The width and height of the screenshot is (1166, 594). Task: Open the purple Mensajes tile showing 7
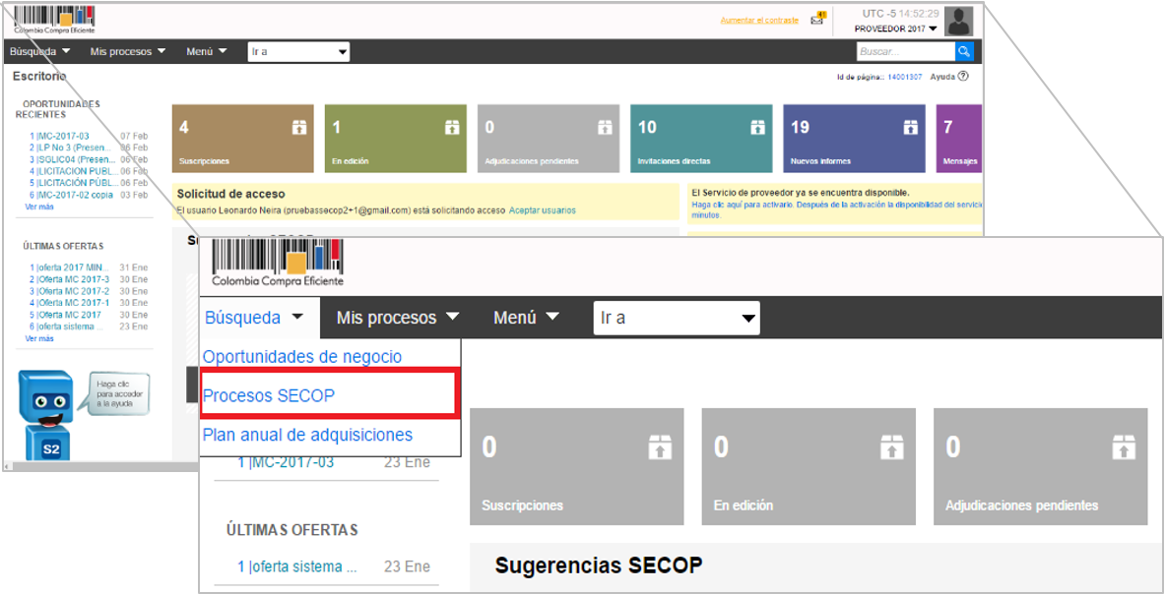pyautogui.click(x=961, y=139)
